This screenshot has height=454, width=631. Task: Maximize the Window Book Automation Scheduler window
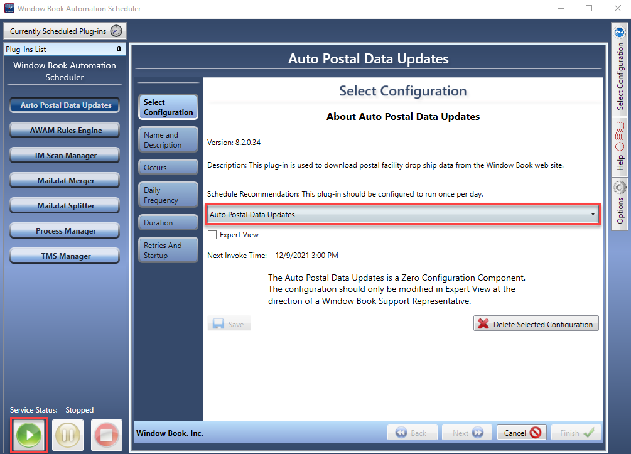[x=589, y=8]
